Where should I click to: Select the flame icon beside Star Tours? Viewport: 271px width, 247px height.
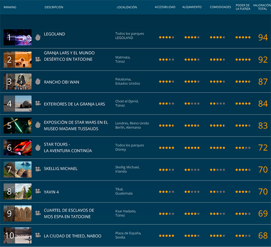38,147
